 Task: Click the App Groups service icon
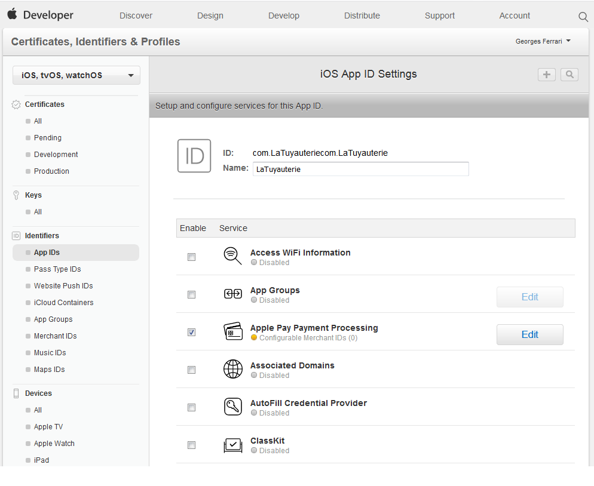232,294
